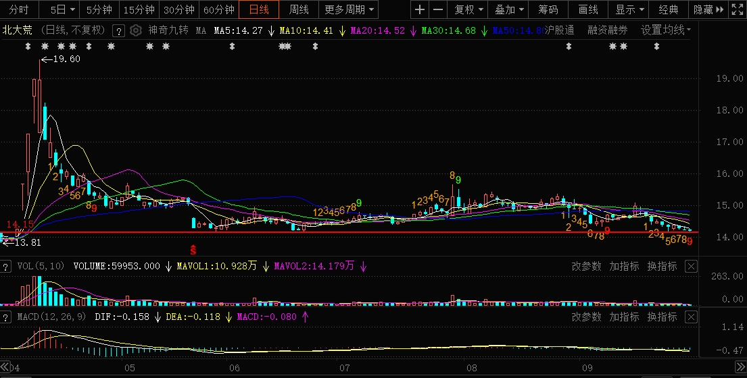Viewport: 747px width, 378px height.
Task: Click the MA label before MA5
Action: coord(201,31)
